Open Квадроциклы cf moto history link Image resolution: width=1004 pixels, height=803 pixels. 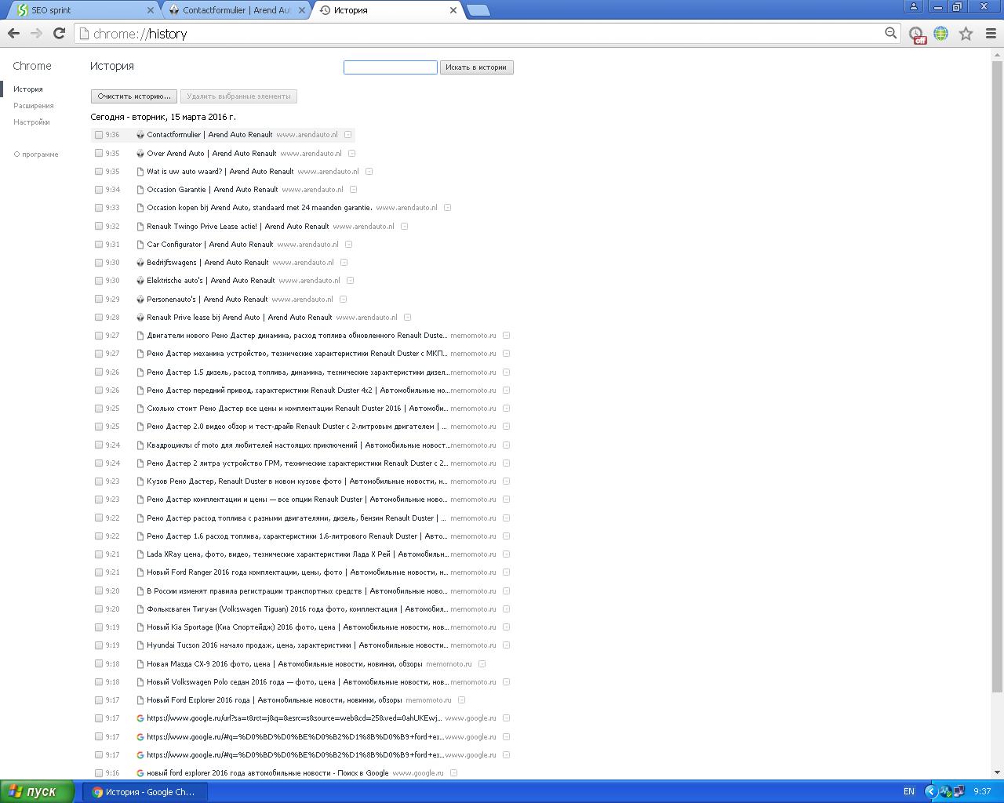coord(296,445)
